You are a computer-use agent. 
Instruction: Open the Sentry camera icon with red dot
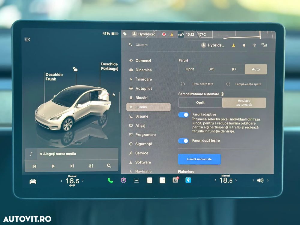pyautogui.click(x=175, y=180)
